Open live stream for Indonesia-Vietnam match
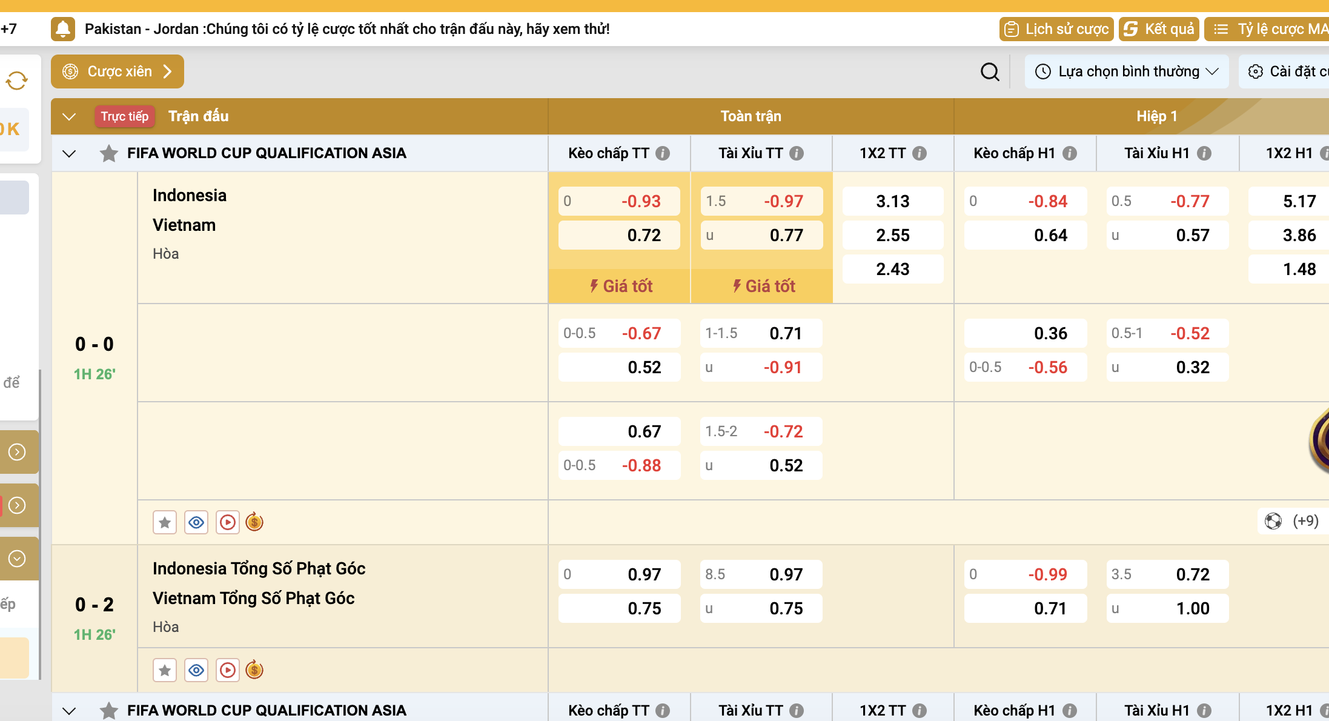This screenshot has width=1329, height=721. pos(228,522)
